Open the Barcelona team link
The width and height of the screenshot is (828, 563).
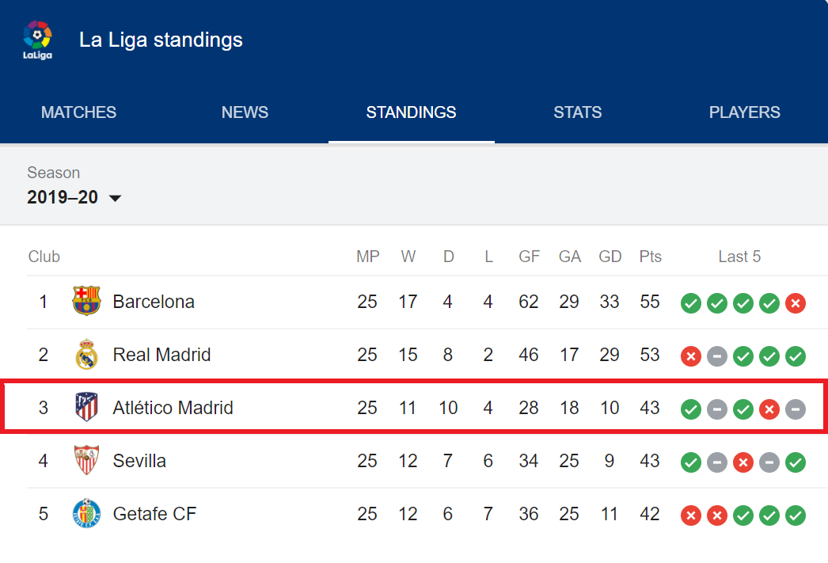154,302
